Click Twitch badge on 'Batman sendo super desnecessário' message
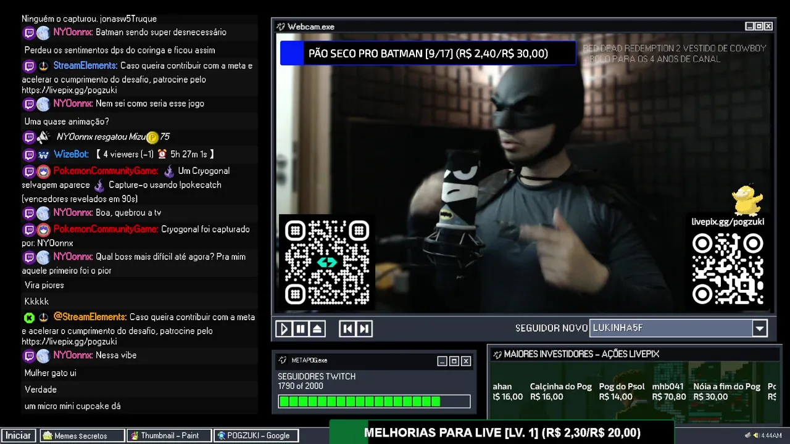This screenshot has width=790, height=444. tap(29, 33)
